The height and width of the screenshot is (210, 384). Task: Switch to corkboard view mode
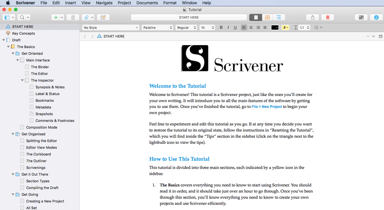point(267,17)
